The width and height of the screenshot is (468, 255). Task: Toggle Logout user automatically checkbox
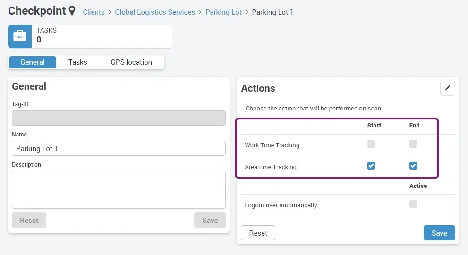click(x=413, y=204)
